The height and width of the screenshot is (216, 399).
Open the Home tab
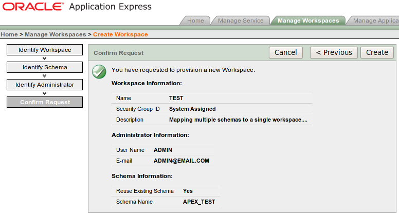point(195,21)
